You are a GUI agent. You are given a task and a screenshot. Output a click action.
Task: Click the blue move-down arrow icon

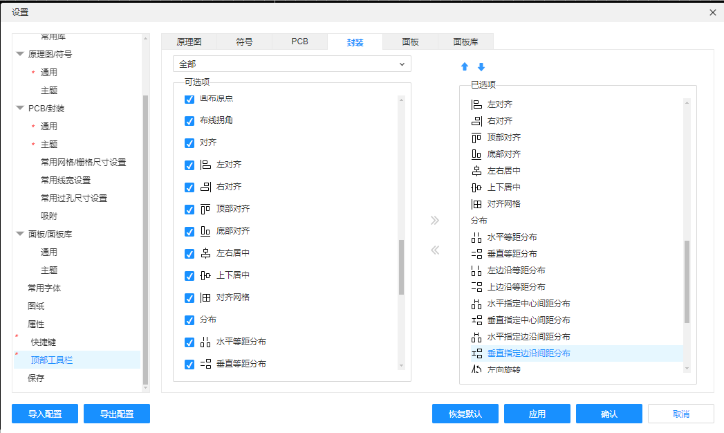tap(481, 67)
